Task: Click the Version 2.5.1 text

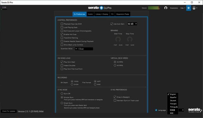Action: pyautogui.click(x=30, y=111)
